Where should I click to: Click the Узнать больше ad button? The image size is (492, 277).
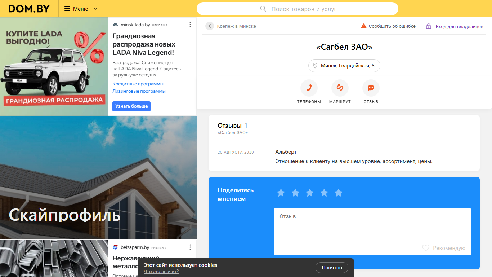[131, 106]
